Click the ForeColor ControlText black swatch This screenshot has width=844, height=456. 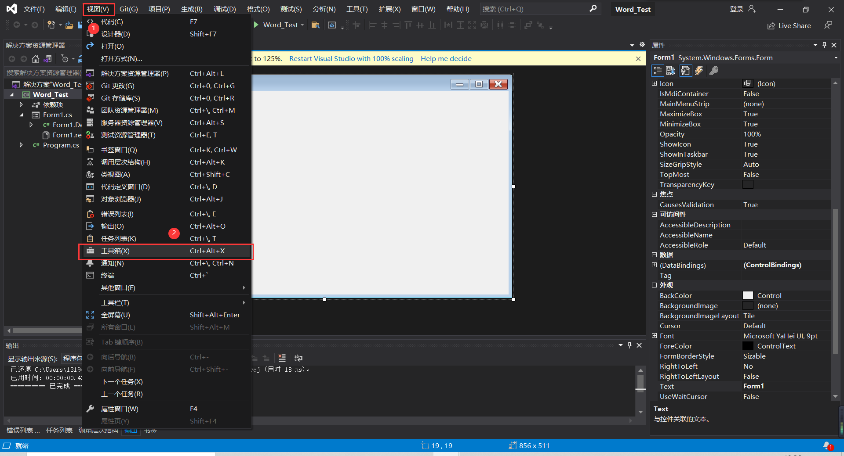[x=748, y=346]
